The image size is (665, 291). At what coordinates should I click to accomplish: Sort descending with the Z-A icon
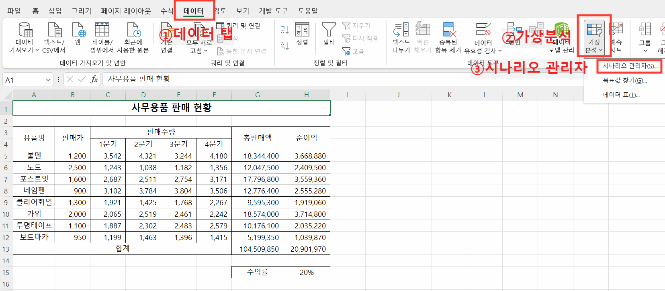coord(285,46)
